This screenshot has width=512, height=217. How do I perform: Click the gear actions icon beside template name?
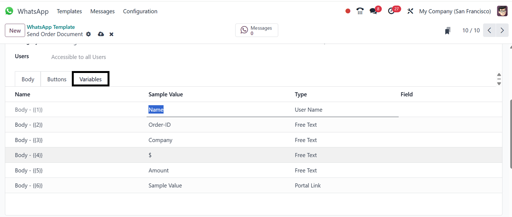pos(89,34)
